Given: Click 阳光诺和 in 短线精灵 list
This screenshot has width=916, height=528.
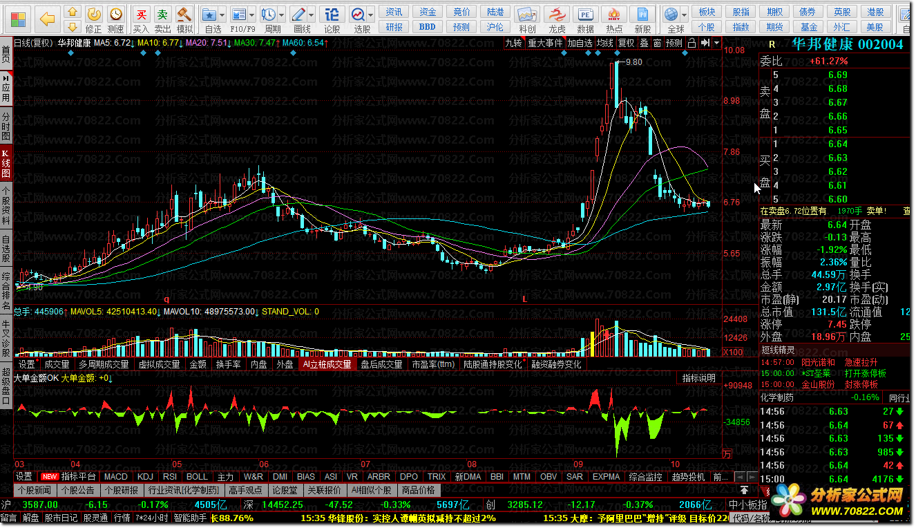Looking at the screenshot, I should 818,362.
